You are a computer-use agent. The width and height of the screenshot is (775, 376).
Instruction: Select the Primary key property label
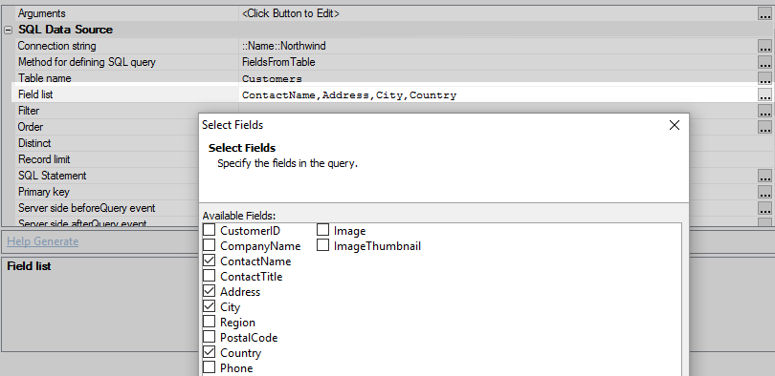[x=43, y=192]
